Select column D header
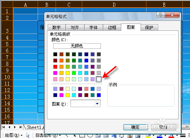This screenshot has width=190, height=138. (x=114, y=4)
